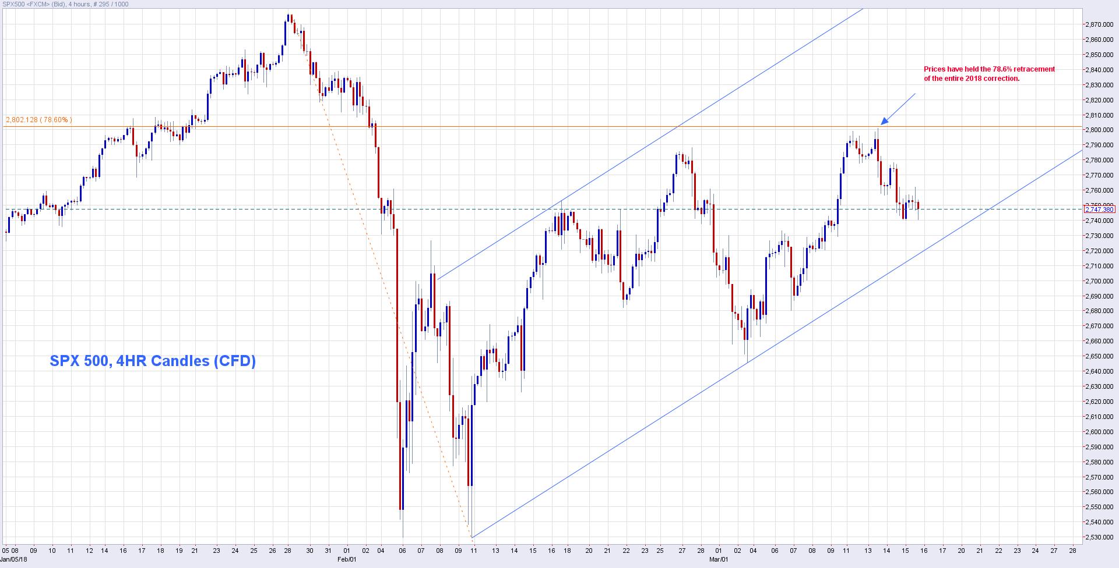Viewport: 1119px width, 568px height.
Task: Select the current price tag 2,747.380
Action: (1099, 210)
